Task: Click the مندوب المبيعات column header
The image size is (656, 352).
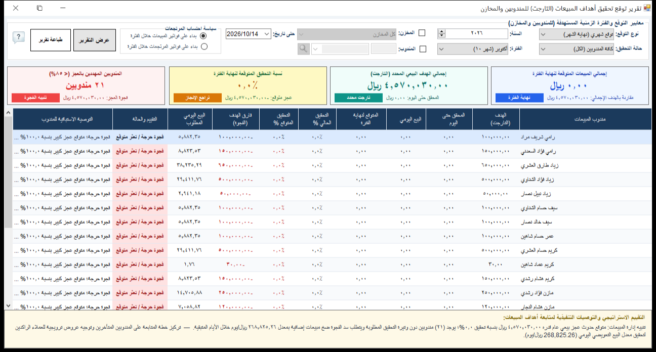Action: pos(585,119)
